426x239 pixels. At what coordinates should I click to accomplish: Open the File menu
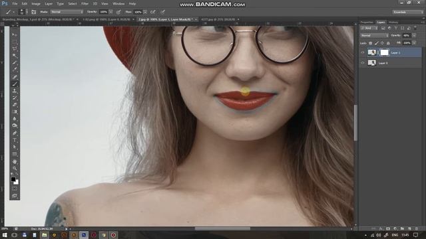tap(15, 4)
